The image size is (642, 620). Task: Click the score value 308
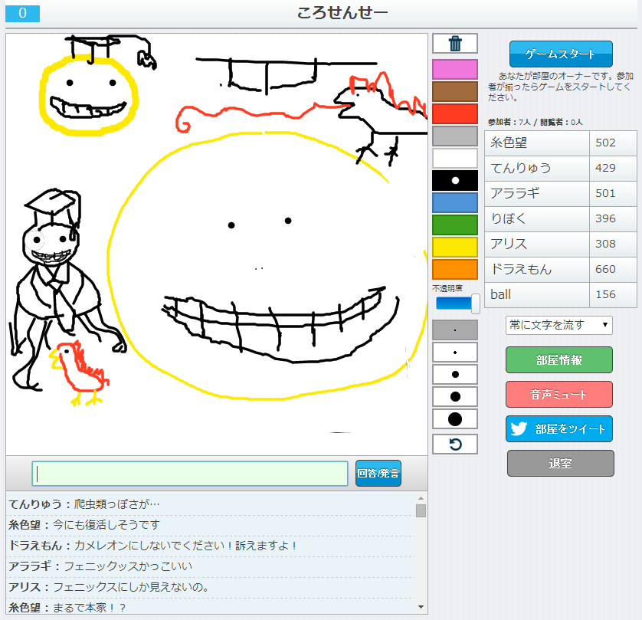point(605,244)
